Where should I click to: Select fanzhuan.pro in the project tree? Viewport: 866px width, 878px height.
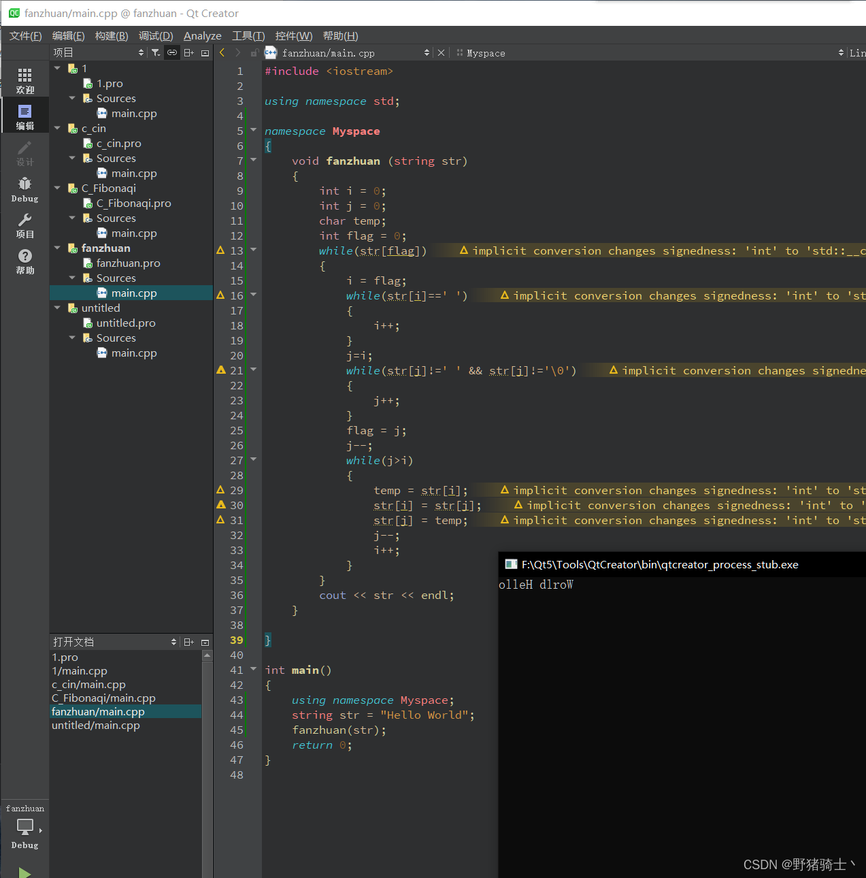click(x=129, y=263)
